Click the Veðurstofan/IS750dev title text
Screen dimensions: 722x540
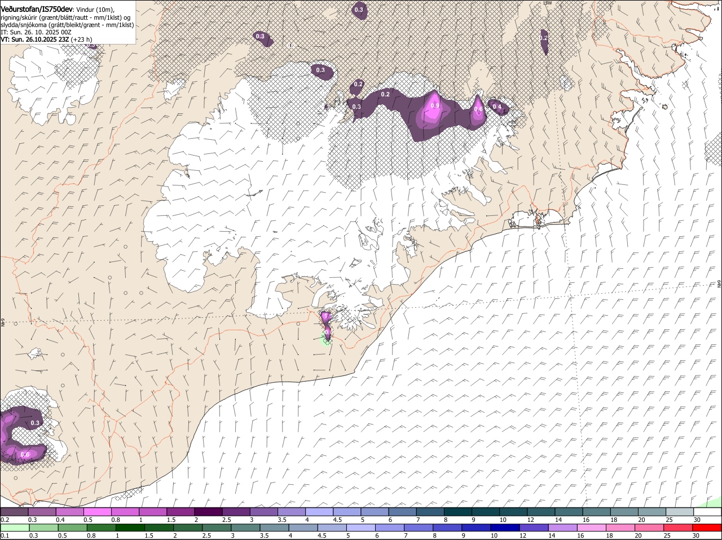tap(37, 10)
